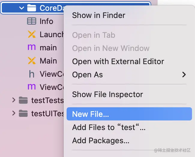Expand the testUITests folder

tap(13, 113)
